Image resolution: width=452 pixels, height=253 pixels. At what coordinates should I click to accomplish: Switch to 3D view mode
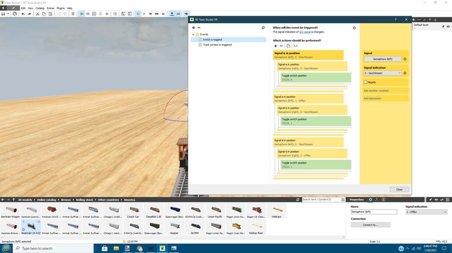point(81,13)
